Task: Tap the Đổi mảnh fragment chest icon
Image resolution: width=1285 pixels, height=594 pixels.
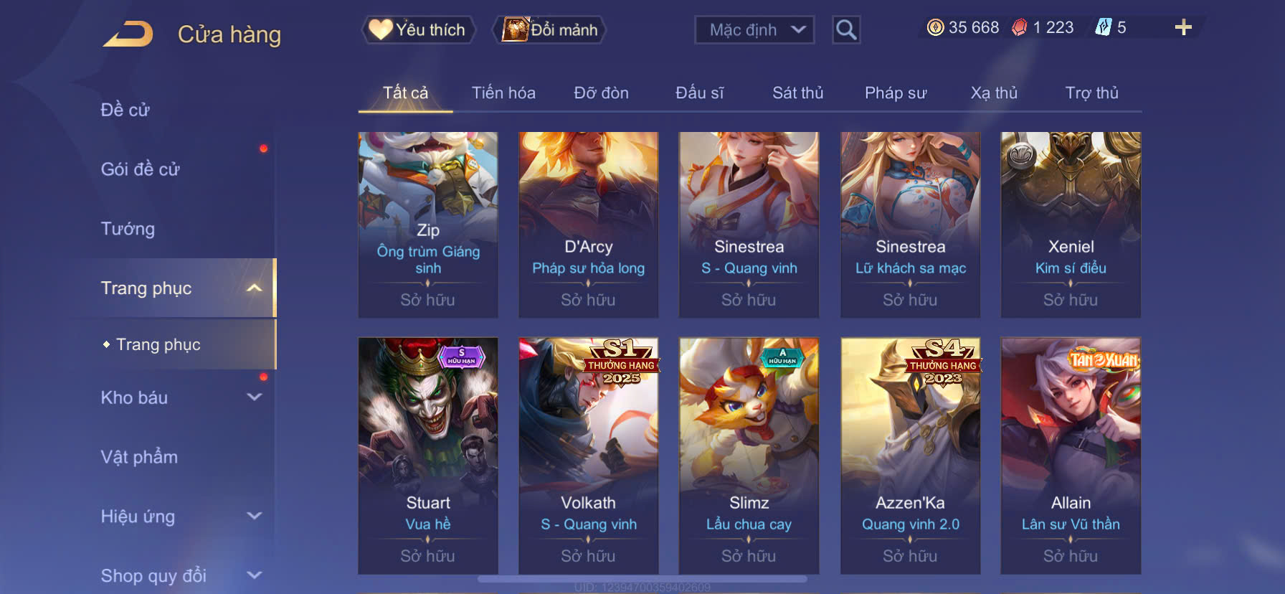Action: coord(515,29)
